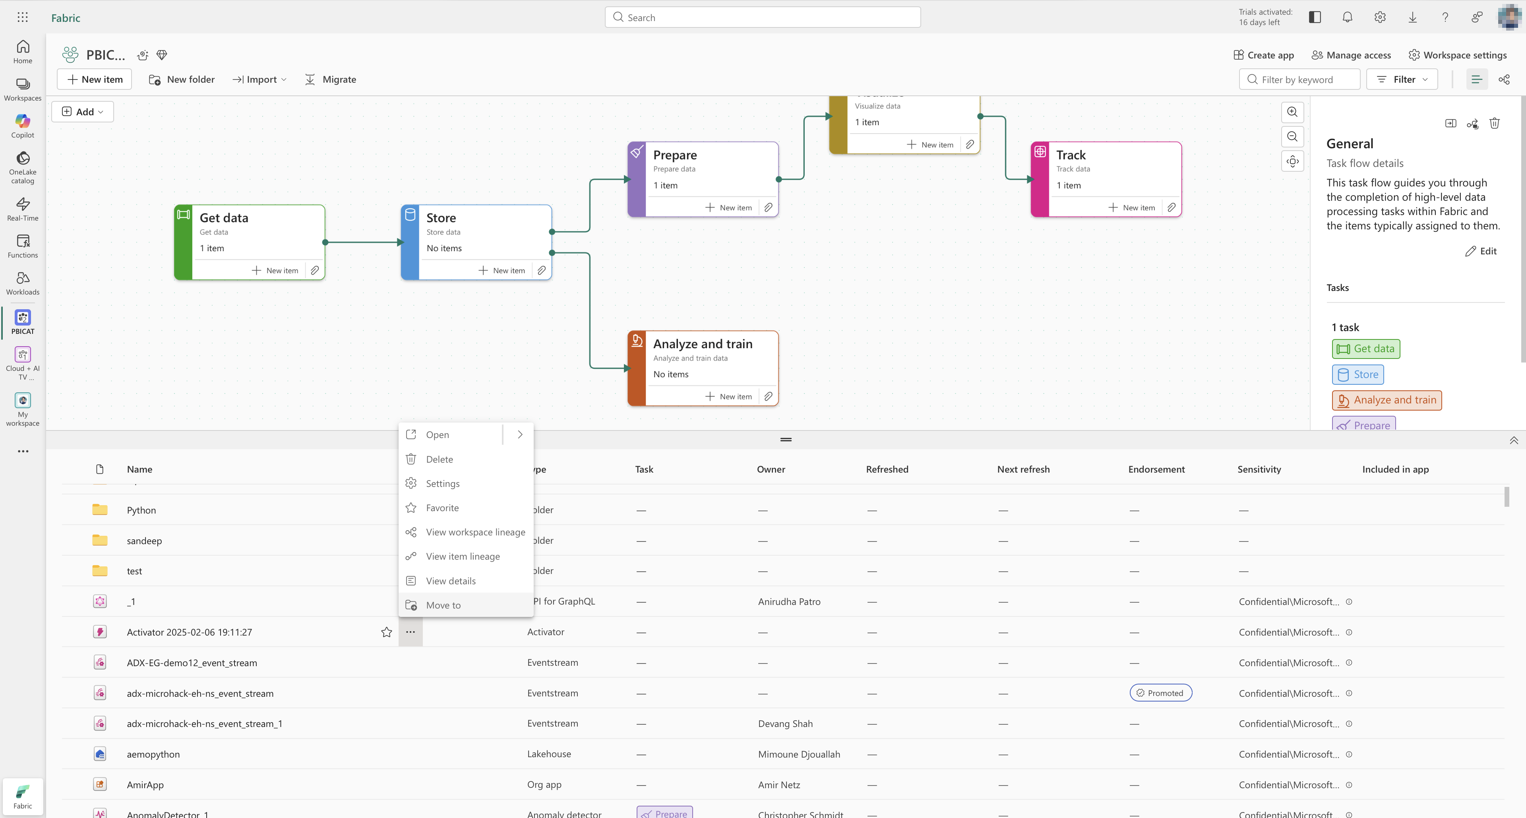Screen dimensions: 1526x818
Task: Attach items to the Store task
Action: pos(541,270)
